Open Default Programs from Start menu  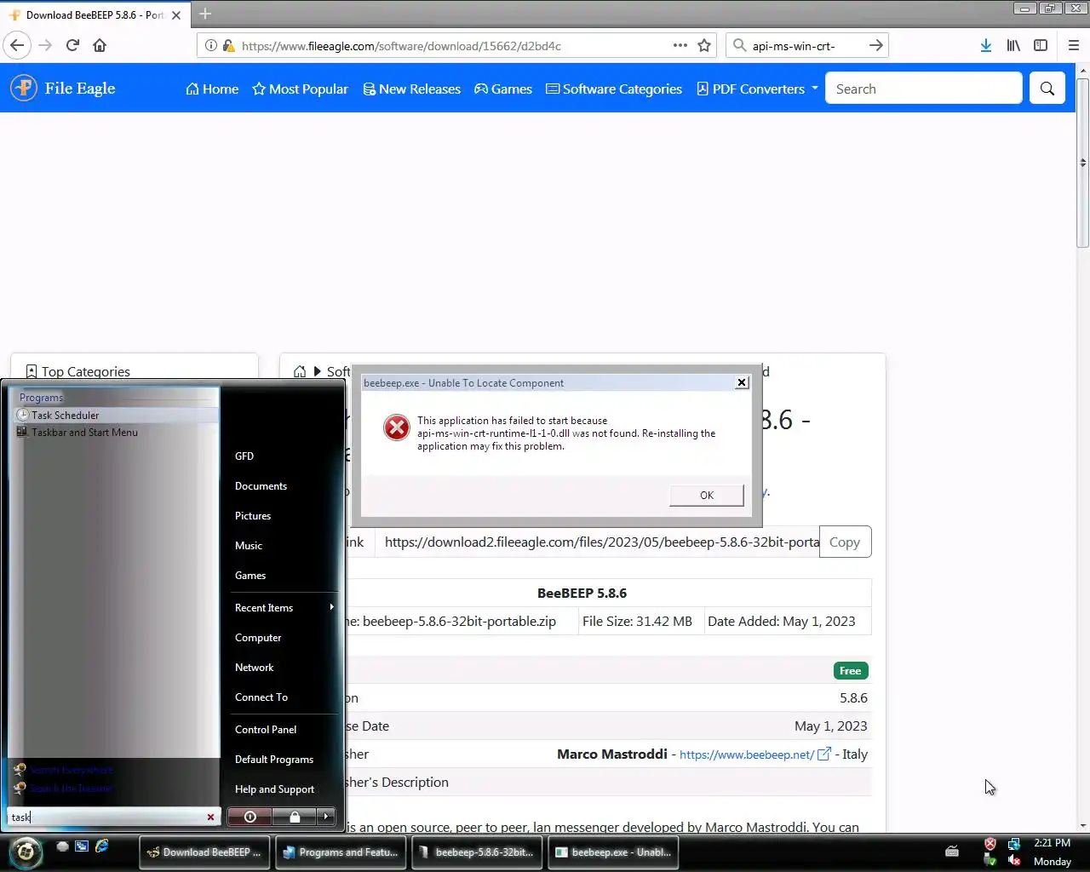274,760
